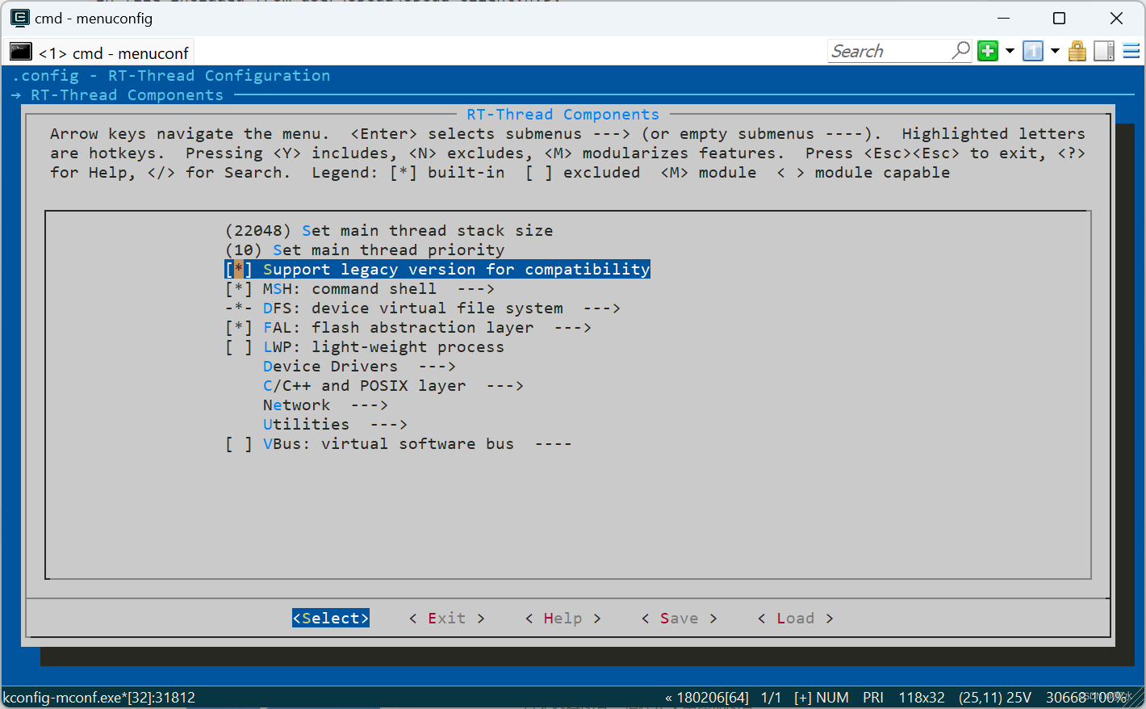The height and width of the screenshot is (709, 1146).
Task: Open the Device Drivers submenu
Action: (x=359, y=366)
